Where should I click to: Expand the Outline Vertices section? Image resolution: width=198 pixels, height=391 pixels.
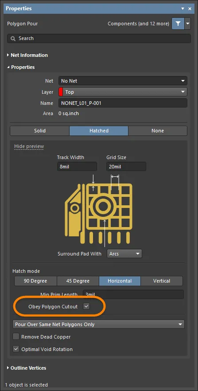27,368
